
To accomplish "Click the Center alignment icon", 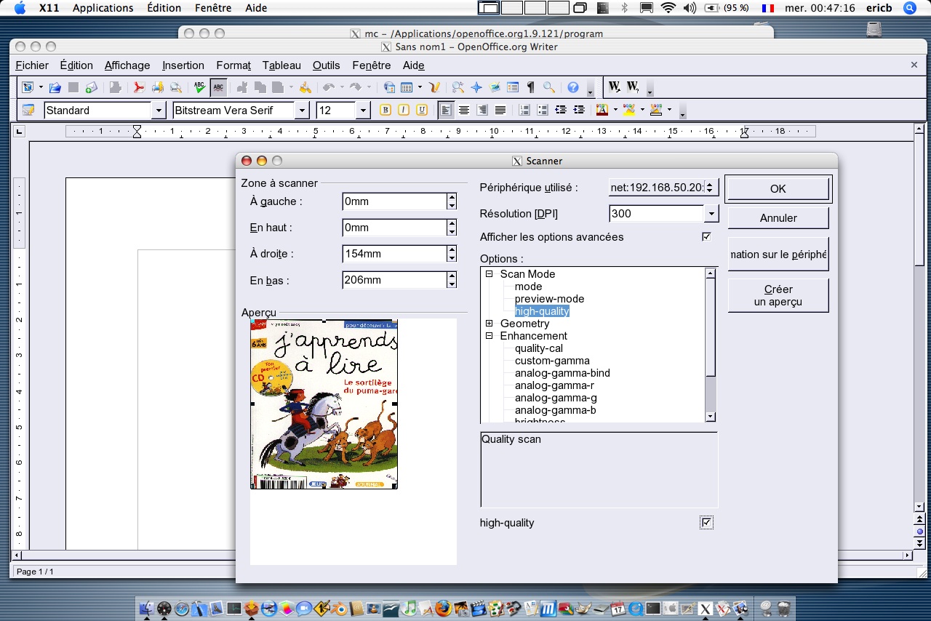I will [464, 111].
